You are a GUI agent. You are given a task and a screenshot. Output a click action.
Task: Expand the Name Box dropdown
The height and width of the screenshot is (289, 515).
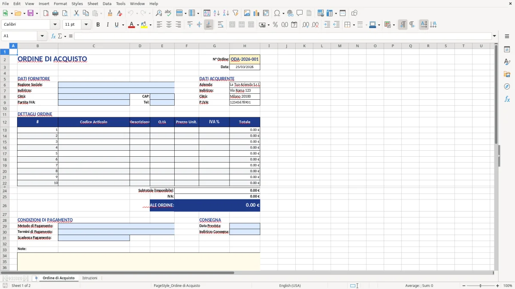click(x=42, y=36)
